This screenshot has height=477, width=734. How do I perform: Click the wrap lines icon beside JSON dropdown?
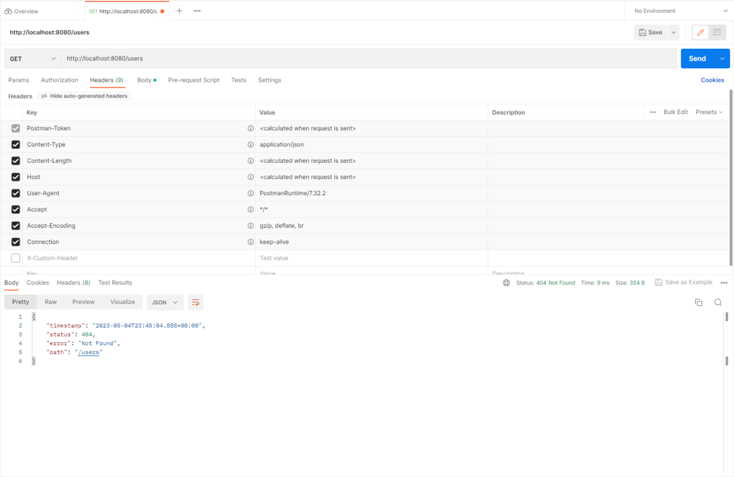click(x=196, y=302)
